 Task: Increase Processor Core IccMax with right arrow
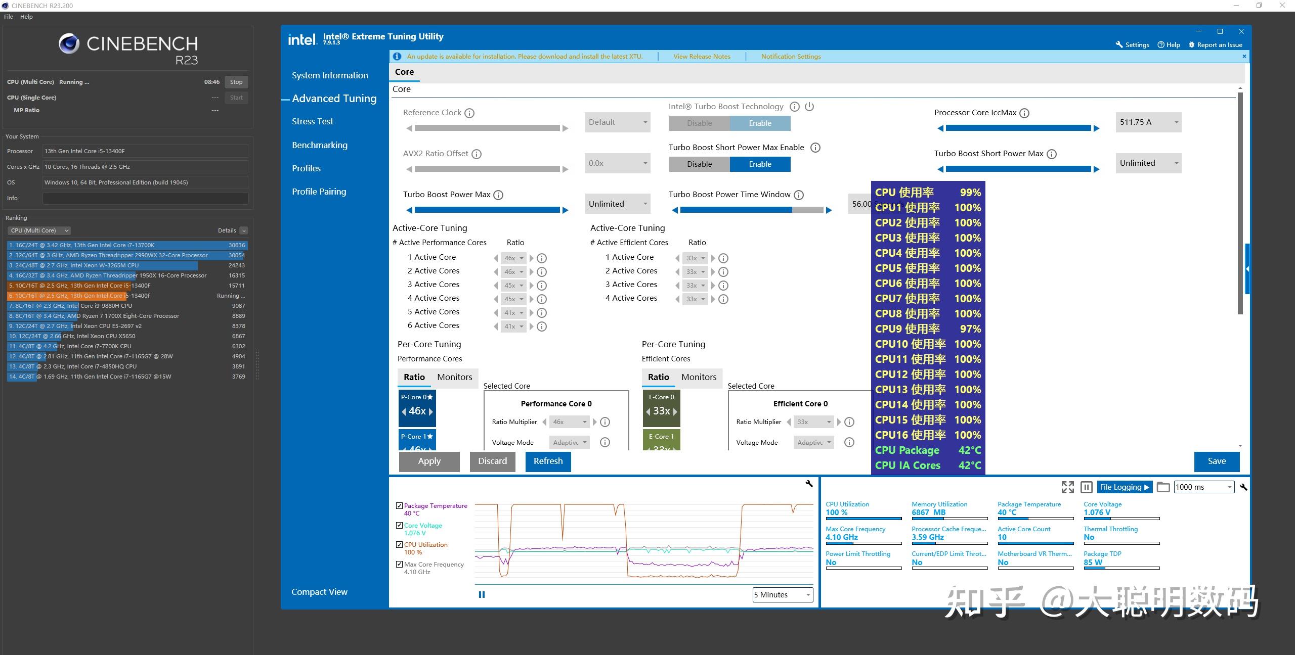tap(1097, 128)
